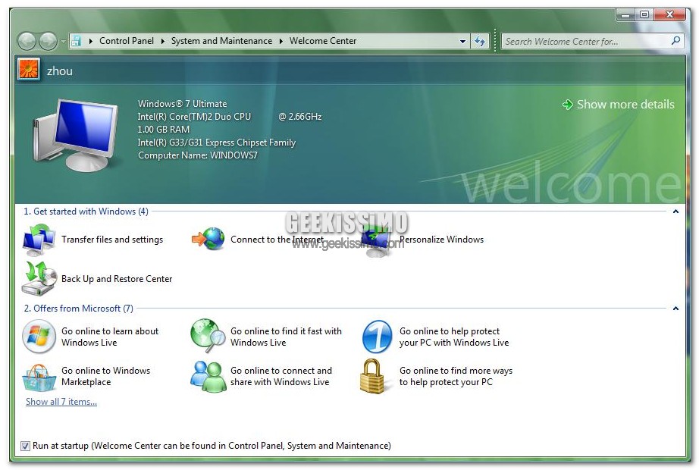
Task: Click the 1.00 GB RAM text
Action: 164,130
